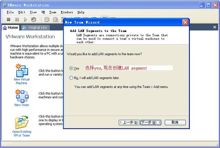
Task: Click VMware Workstation title bar app icon
Action: click(4, 5)
